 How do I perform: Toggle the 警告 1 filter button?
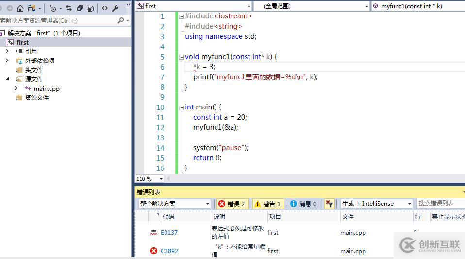268,204
